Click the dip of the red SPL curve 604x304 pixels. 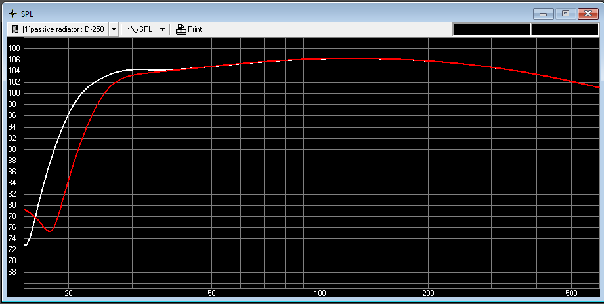click(x=50, y=230)
